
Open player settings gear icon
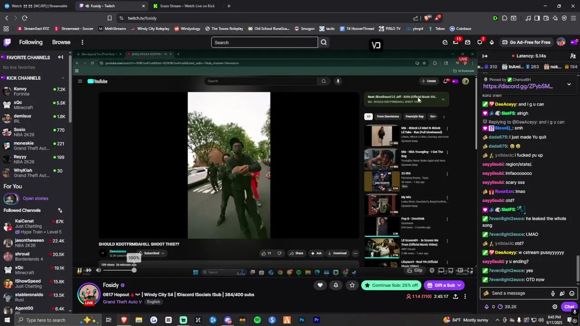(x=432, y=270)
